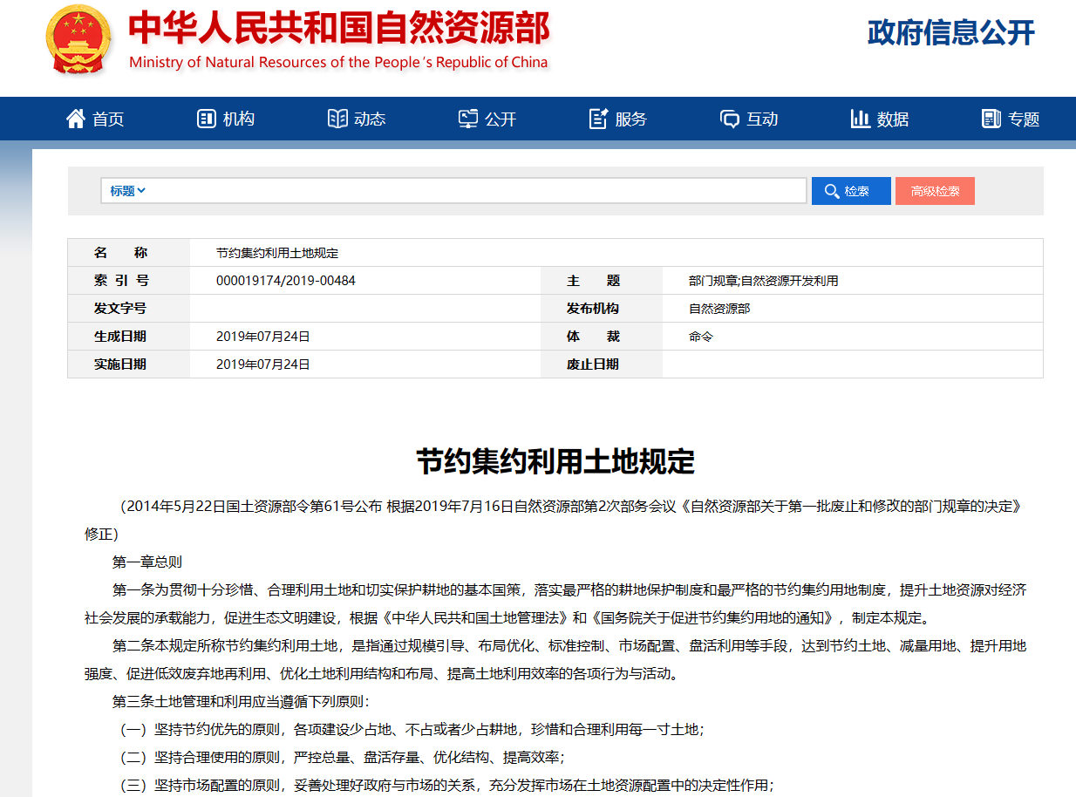The width and height of the screenshot is (1076, 797).
Task: Click the magnifier icon in 检索 button
Action: (831, 191)
